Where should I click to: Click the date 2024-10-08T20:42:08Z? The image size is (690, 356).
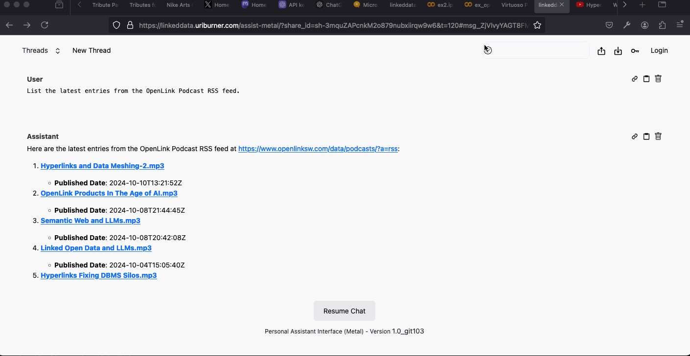(x=147, y=238)
